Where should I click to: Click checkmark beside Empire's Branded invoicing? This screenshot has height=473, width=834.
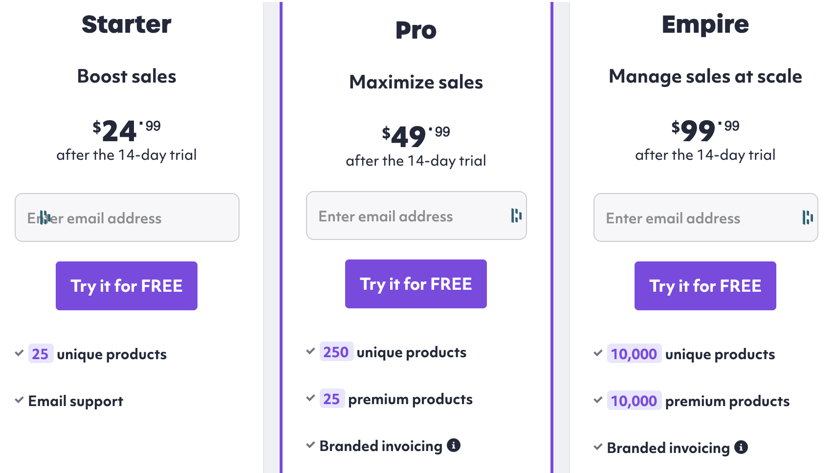click(x=597, y=446)
